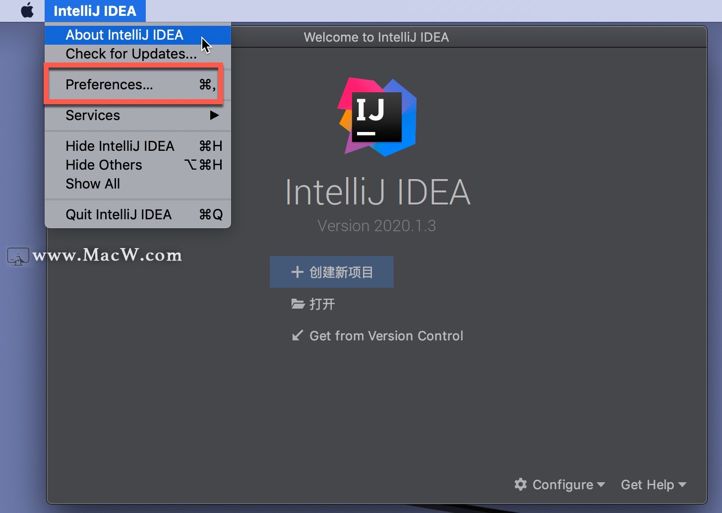Open the Apple menu
This screenshot has width=722, height=513.
pos(27,10)
